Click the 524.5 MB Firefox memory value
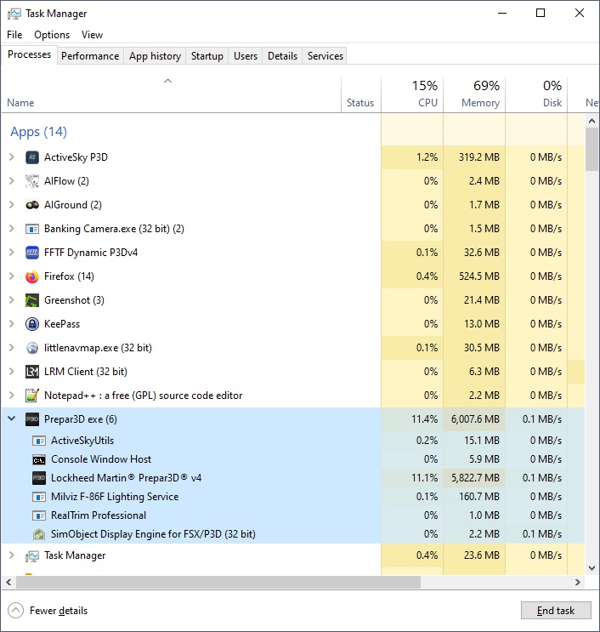The width and height of the screenshot is (600, 632). (x=479, y=276)
